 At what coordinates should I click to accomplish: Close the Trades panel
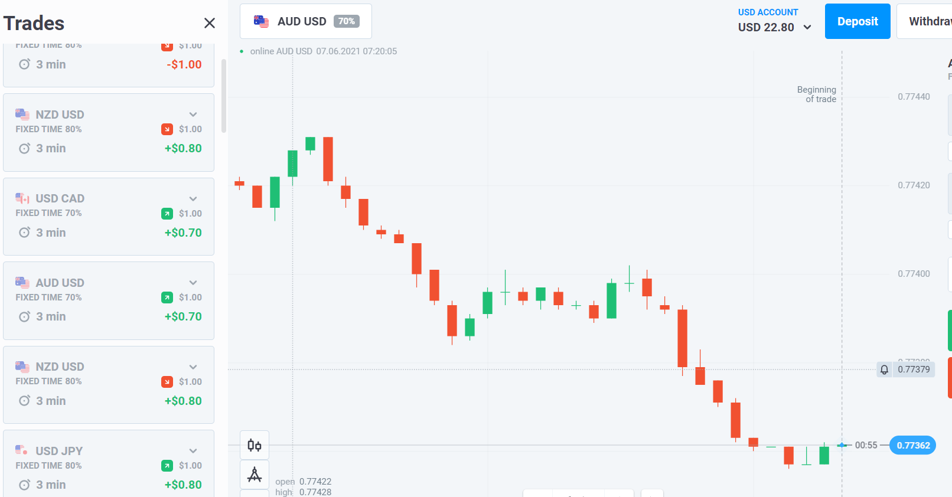click(x=209, y=23)
